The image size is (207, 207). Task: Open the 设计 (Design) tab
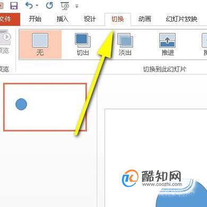[90, 19]
